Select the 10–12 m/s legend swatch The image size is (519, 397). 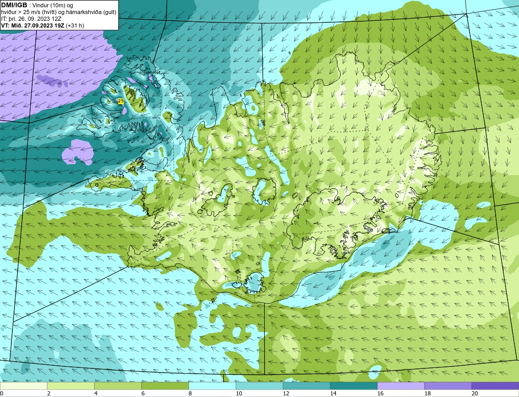tap(259, 386)
